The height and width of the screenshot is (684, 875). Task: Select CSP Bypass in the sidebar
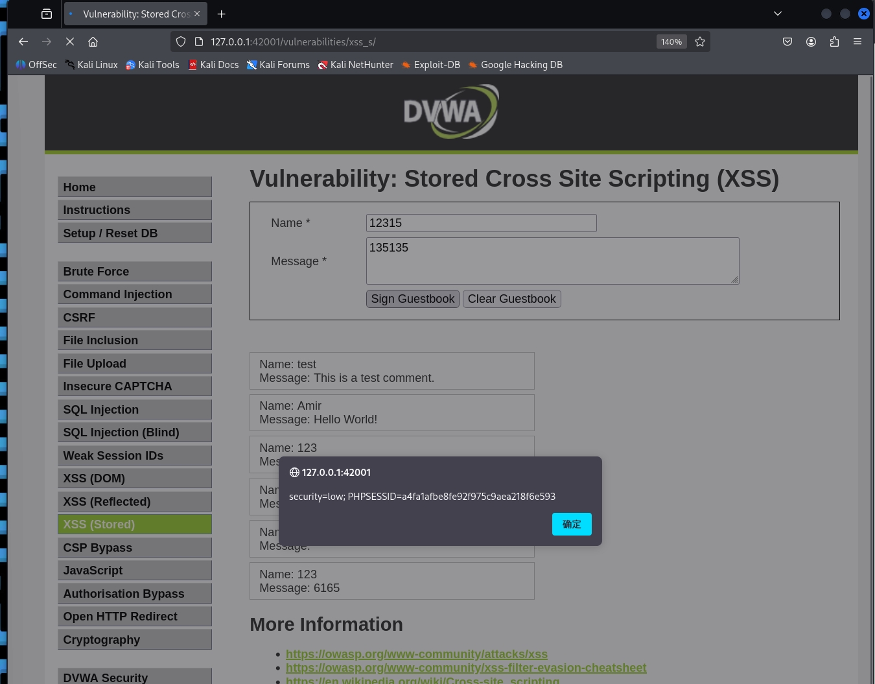(135, 547)
